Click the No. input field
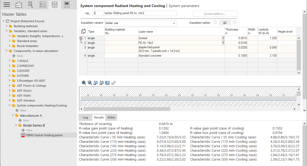Viewport: 307px width, 166px height. tap(98, 13)
